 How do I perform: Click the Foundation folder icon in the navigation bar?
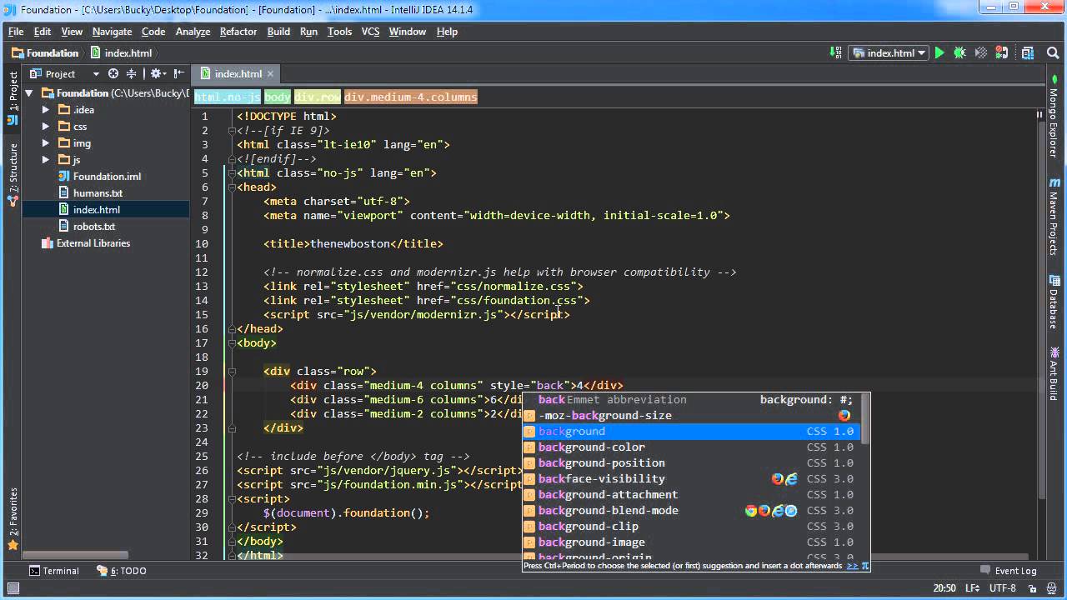(x=17, y=52)
